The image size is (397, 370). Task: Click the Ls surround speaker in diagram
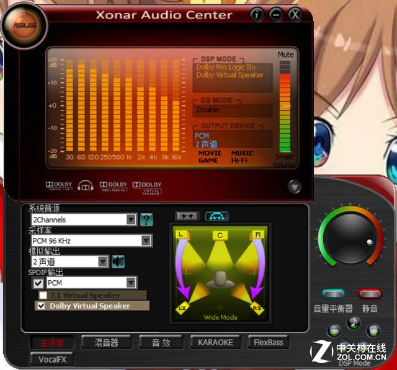click(182, 308)
